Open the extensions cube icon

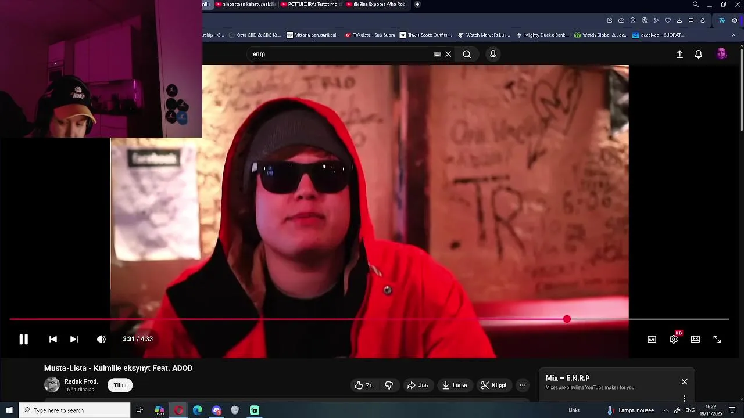pyautogui.click(x=735, y=20)
